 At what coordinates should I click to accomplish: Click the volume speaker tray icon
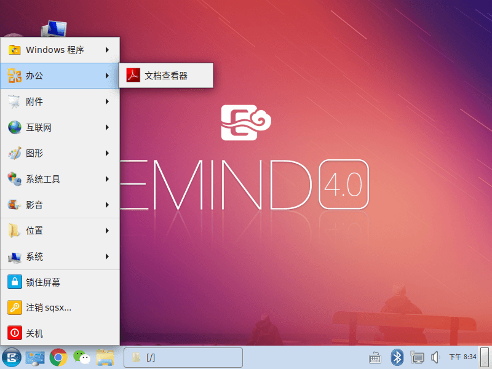point(435,357)
